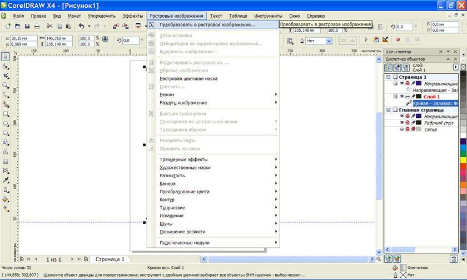The height and width of the screenshot is (280, 467).
Task: Toggle visibility eye of Слой 1
Action: (401, 97)
